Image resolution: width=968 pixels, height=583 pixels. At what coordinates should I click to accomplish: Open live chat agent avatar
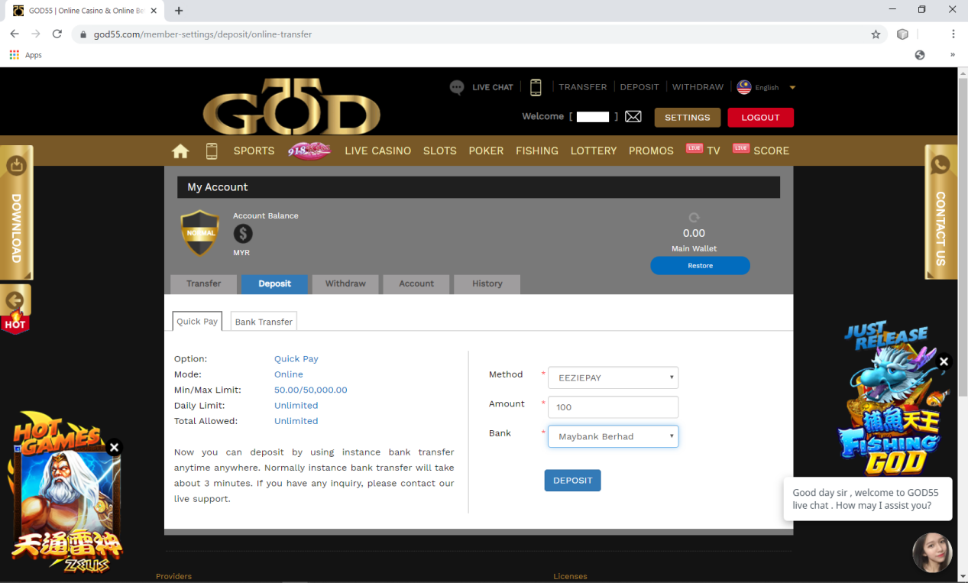click(932, 553)
